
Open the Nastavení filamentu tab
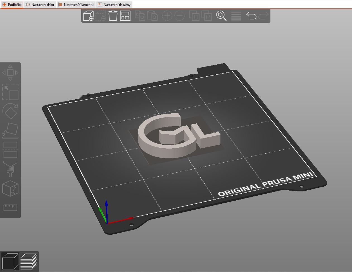coord(76,5)
